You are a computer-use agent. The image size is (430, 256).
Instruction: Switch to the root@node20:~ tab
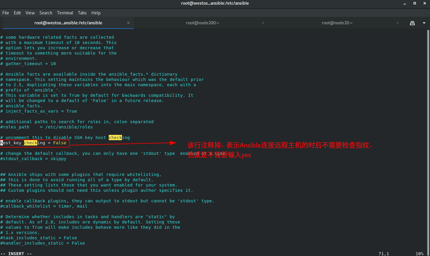coord(337,23)
